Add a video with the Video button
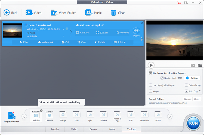This screenshot has height=135, width=204. 33,13
